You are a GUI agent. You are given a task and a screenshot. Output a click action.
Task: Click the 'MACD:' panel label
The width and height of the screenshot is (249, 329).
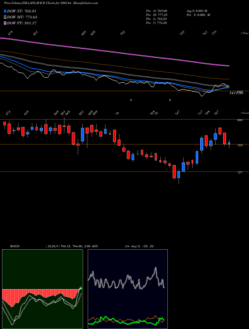14,246
